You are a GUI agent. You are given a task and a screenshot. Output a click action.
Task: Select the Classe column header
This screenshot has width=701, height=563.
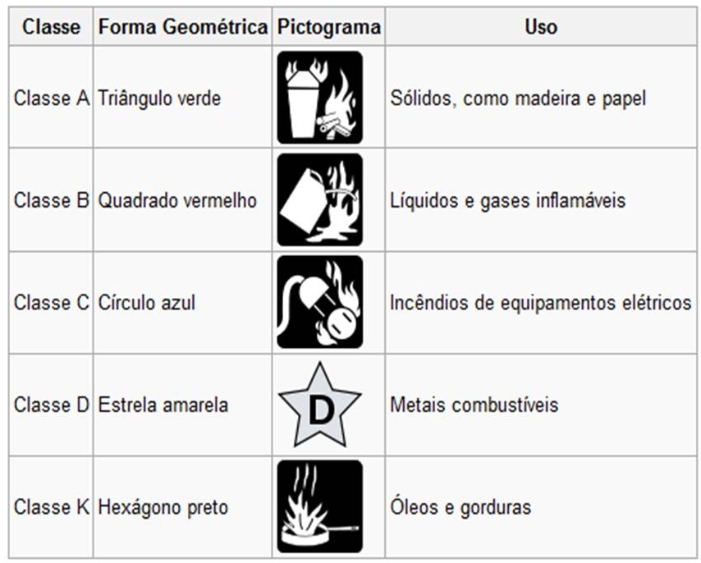pos(51,27)
